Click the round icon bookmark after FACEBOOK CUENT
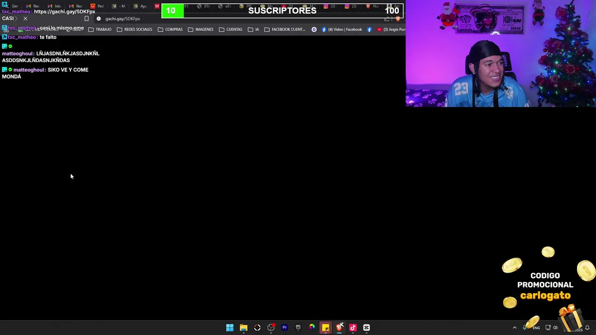The image size is (596, 335). pyautogui.click(x=314, y=29)
